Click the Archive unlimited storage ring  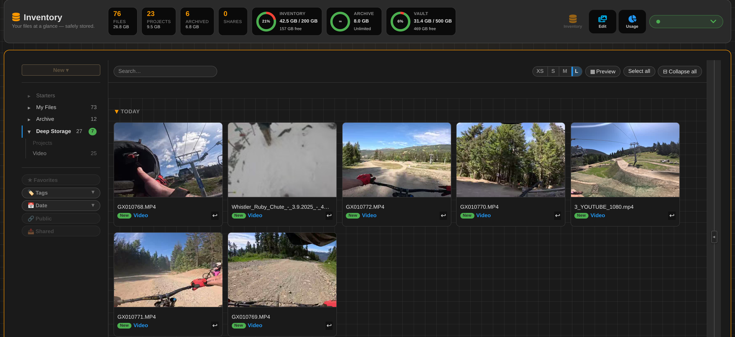coord(340,22)
